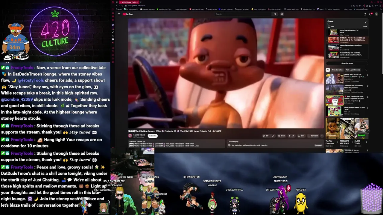
Task: Open options for The PJs 2026 Full Season
Action: pyautogui.click(x=367, y=75)
